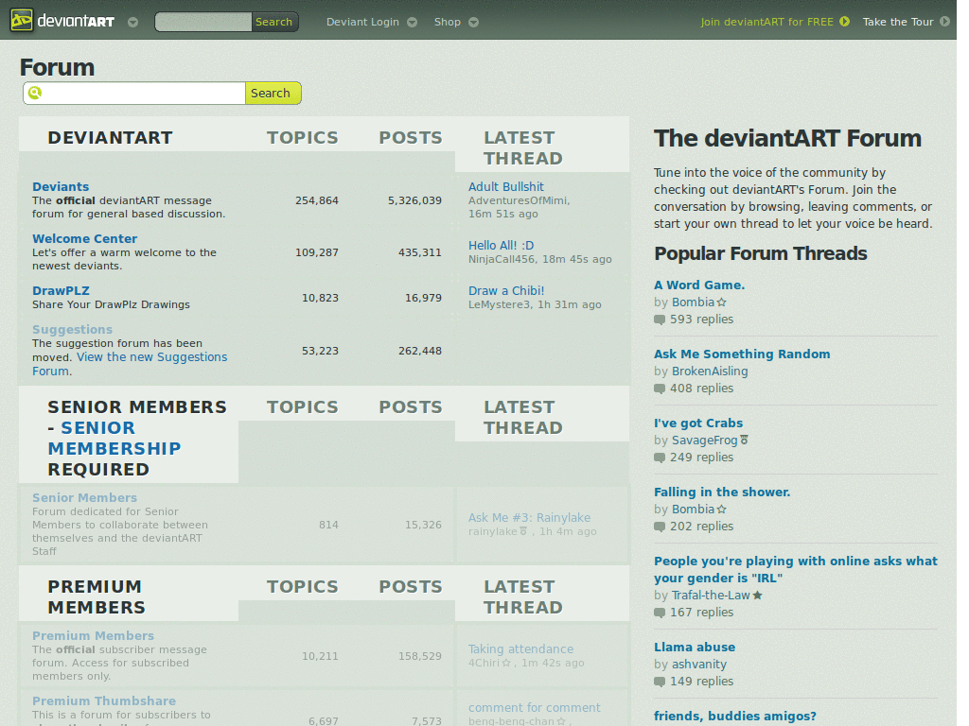Follow View the new Suggestions Forum link

[x=130, y=364]
